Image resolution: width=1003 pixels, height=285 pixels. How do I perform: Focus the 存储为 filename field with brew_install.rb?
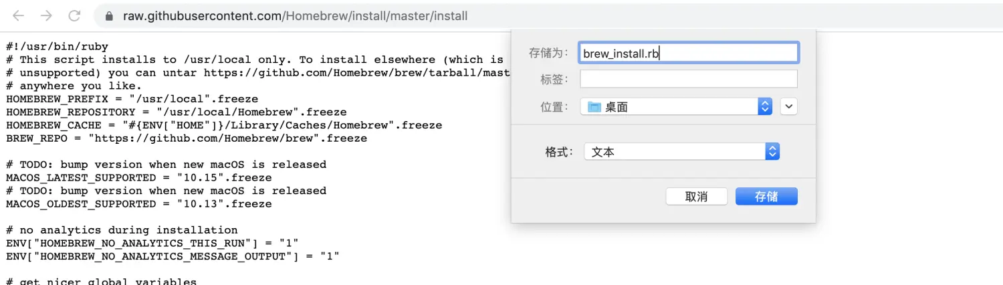(x=689, y=53)
